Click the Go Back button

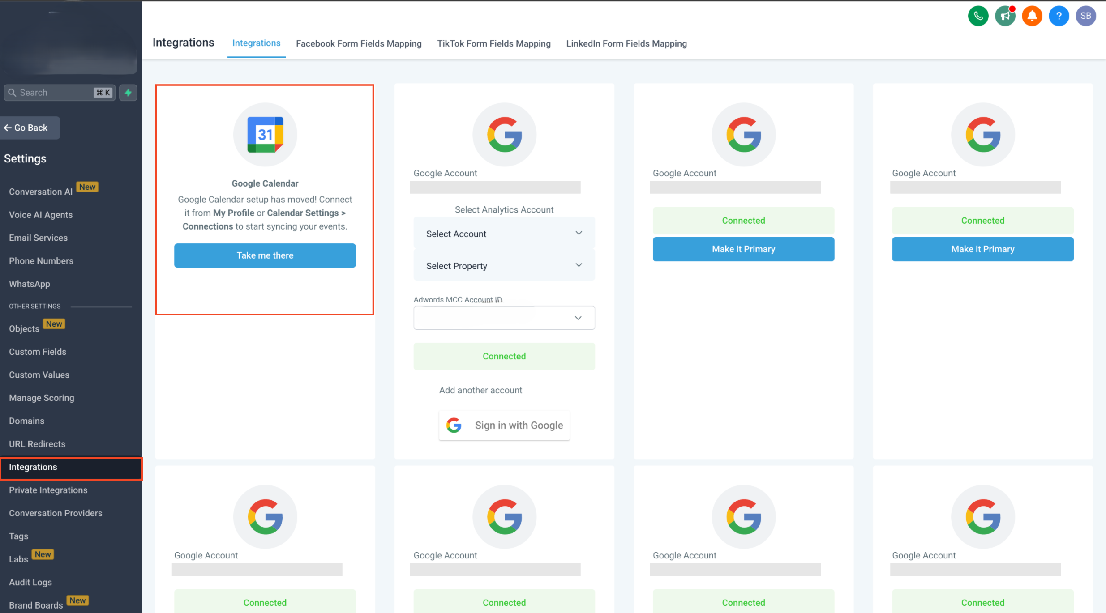(30, 128)
